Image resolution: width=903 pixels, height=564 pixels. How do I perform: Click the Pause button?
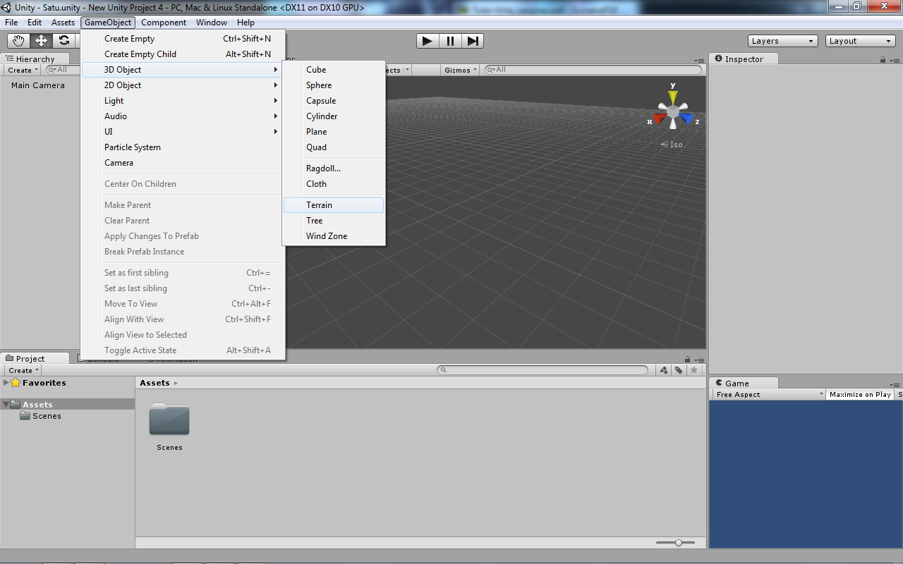coord(450,41)
